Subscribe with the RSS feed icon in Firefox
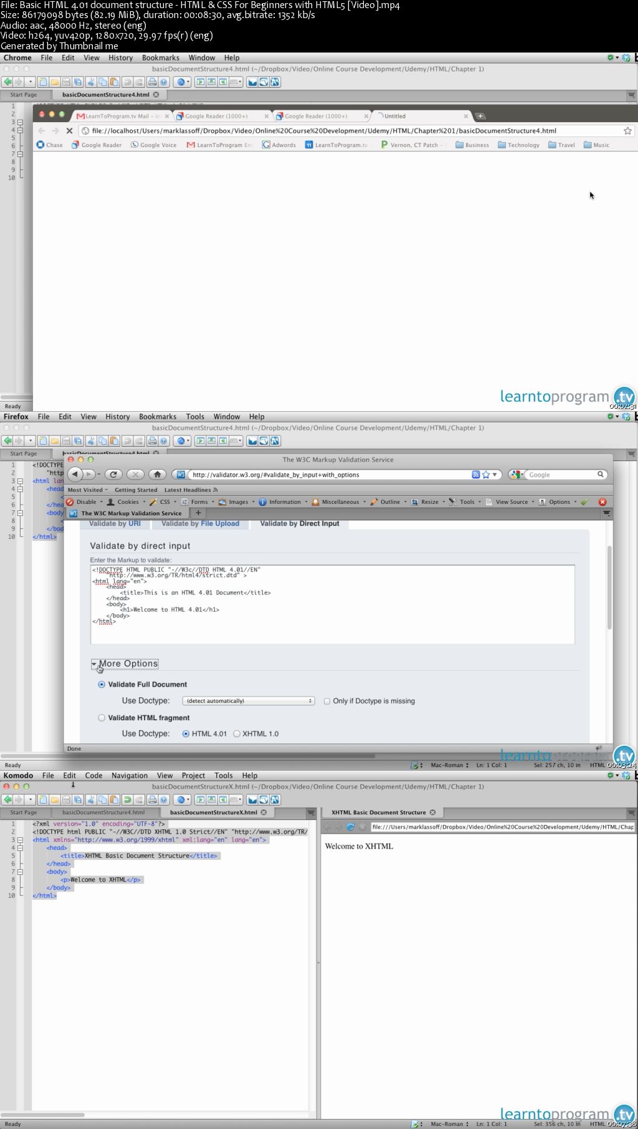Image resolution: width=638 pixels, height=1129 pixels. pos(475,475)
